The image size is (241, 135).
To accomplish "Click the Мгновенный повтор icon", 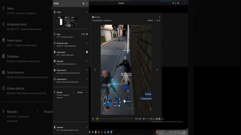I will tap(55, 43).
